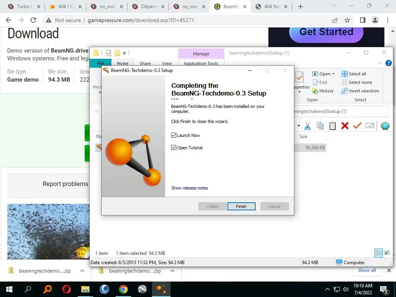Viewport: 396px width, 297px height.
Task: Click the red X Delete icon
Action: click(345, 126)
